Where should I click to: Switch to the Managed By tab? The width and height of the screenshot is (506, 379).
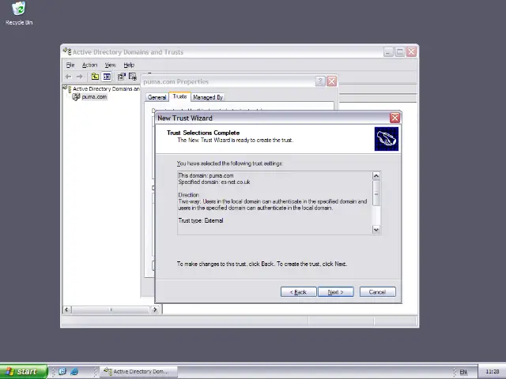pyautogui.click(x=208, y=97)
